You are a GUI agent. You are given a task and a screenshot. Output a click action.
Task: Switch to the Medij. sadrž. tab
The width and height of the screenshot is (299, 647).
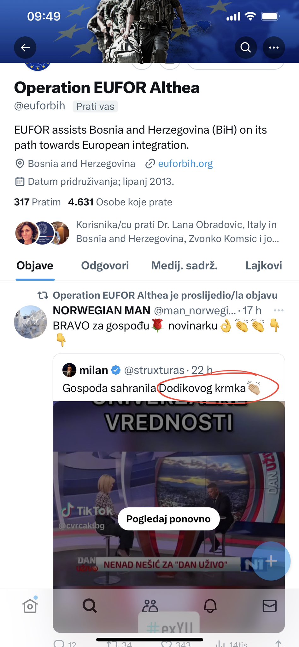click(x=185, y=266)
